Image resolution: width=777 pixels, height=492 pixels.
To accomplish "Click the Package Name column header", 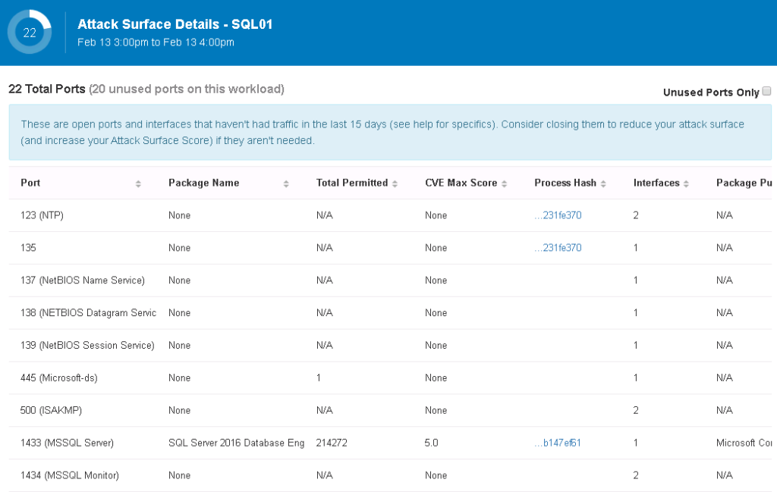I will pyautogui.click(x=203, y=183).
